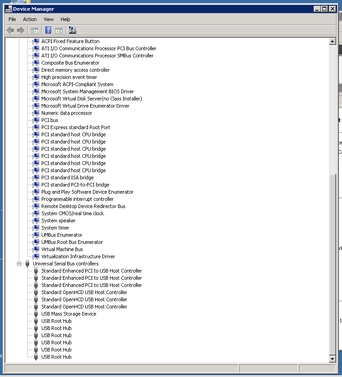
Task: Click the icon beside High precision event timer
Action: point(36,77)
